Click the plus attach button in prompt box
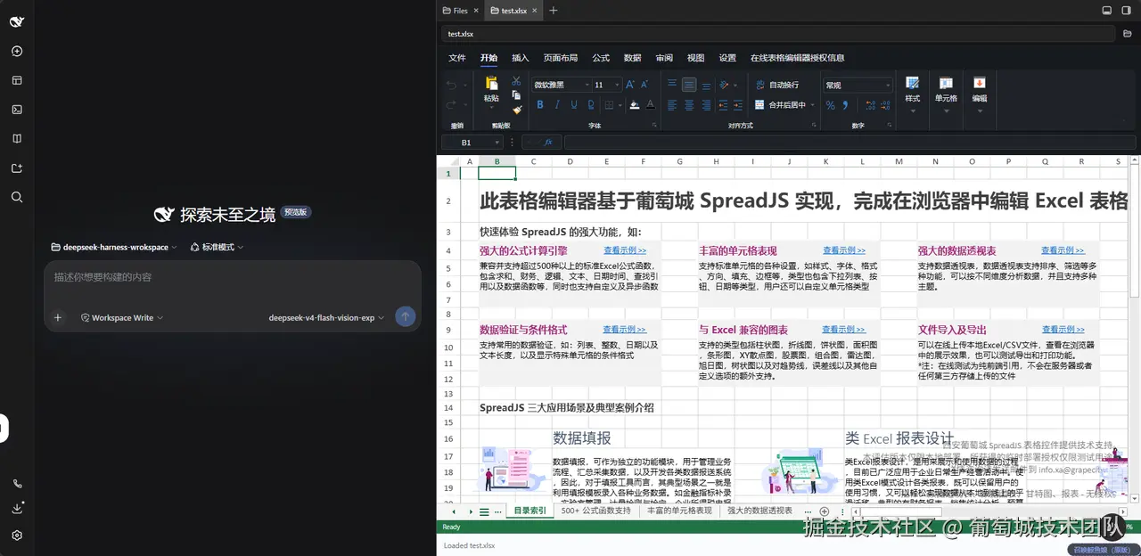This screenshot has height=556, width=1141. point(58,317)
